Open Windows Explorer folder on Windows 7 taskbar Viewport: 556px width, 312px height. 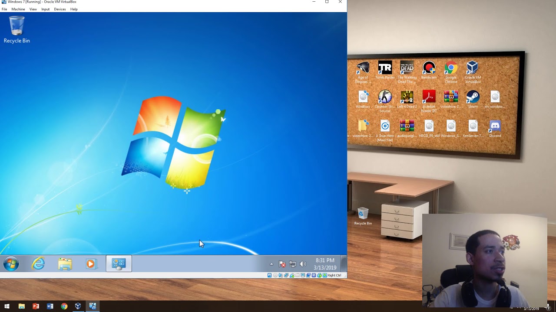click(65, 263)
